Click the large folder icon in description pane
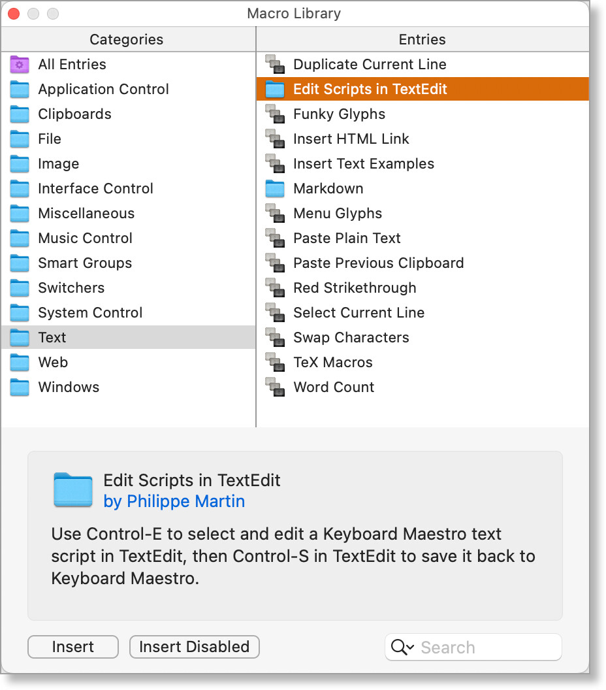 [73, 490]
